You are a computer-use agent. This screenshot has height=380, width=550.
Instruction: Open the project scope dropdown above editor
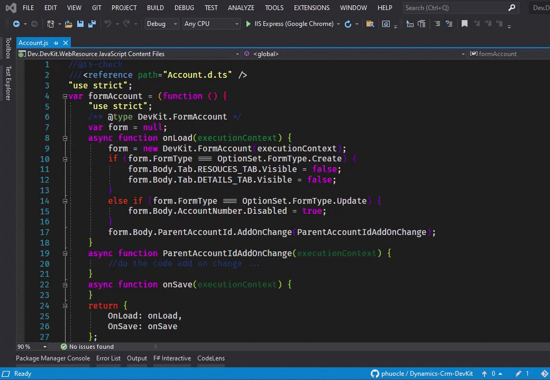tap(129, 53)
